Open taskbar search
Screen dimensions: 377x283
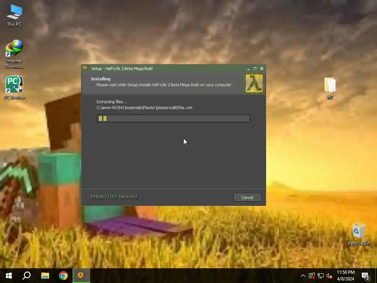(x=27, y=276)
